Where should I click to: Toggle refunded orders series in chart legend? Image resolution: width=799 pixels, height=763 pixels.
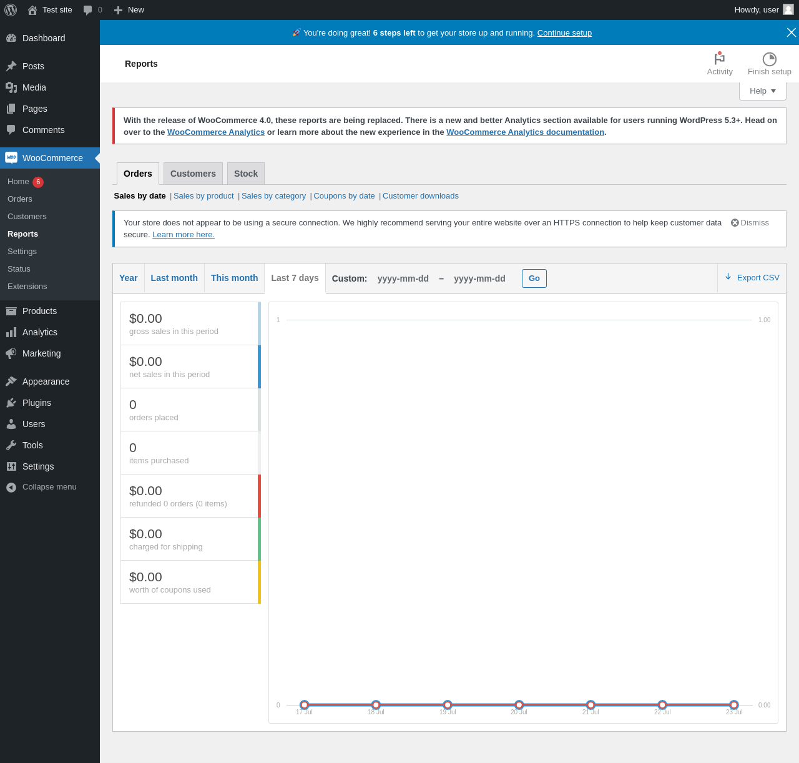coord(190,496)
